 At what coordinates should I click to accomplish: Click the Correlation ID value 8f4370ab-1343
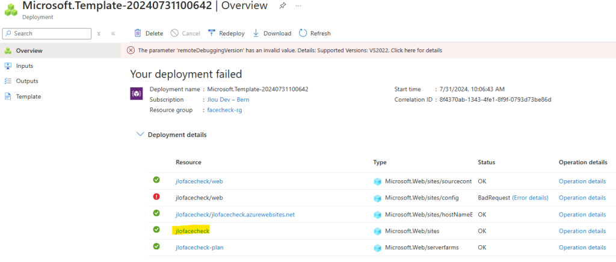(496, 100)
